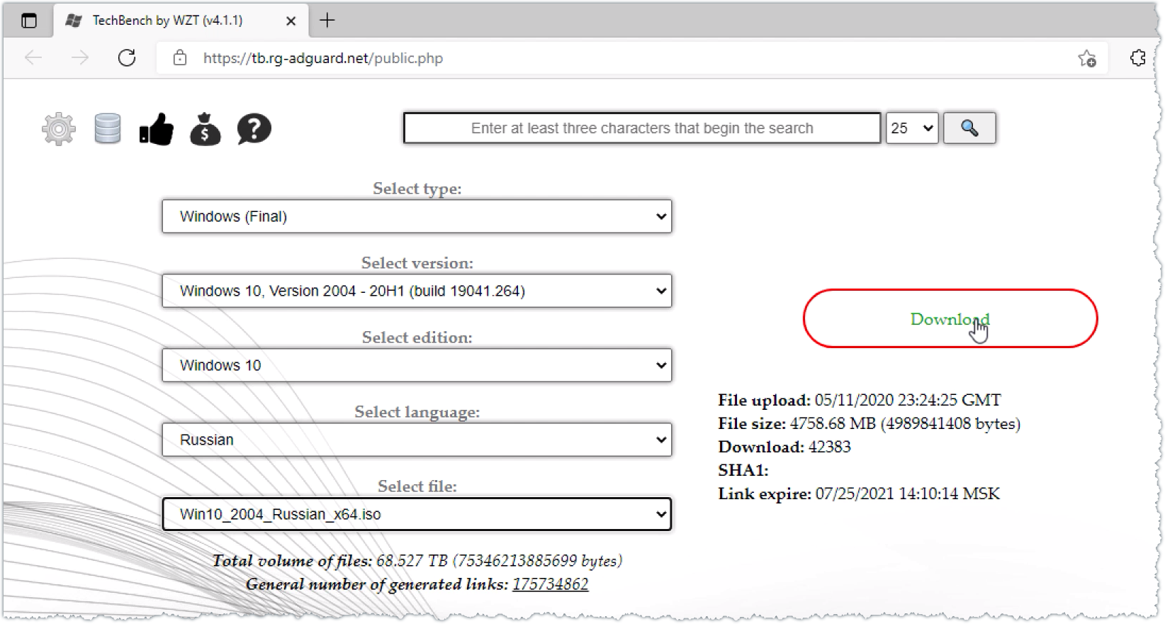Screen dimensions: 1165x624
Task: Open the Select language dropdown showing Russian
Action: coord(417,440)
